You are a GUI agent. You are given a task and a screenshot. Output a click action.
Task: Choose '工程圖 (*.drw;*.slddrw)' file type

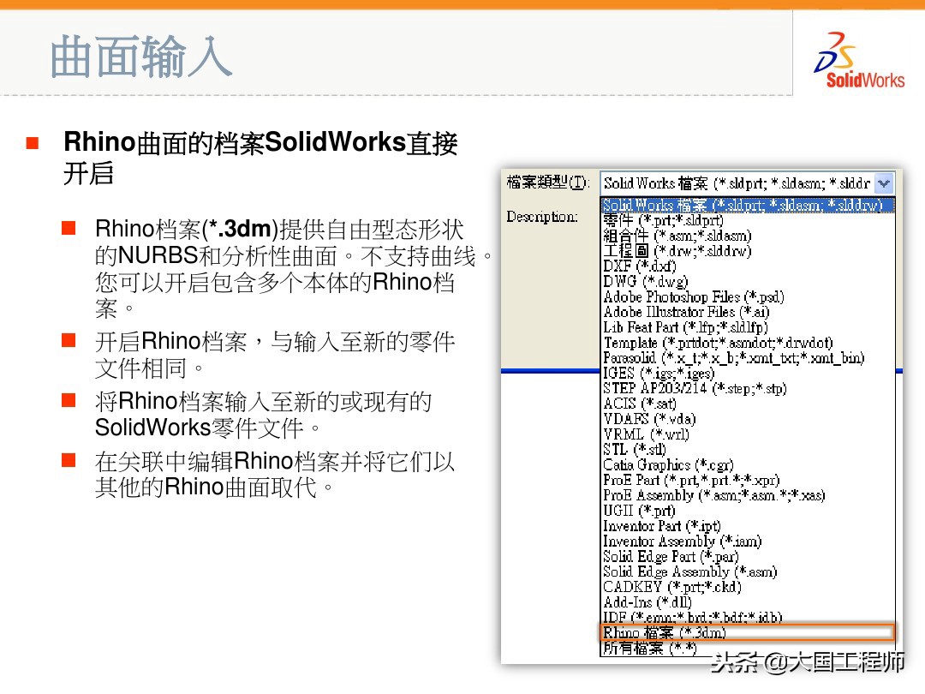[748, 251]
